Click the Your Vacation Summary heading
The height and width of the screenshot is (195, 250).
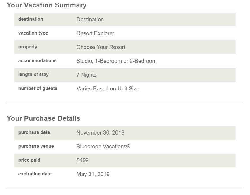coord(46,5)
